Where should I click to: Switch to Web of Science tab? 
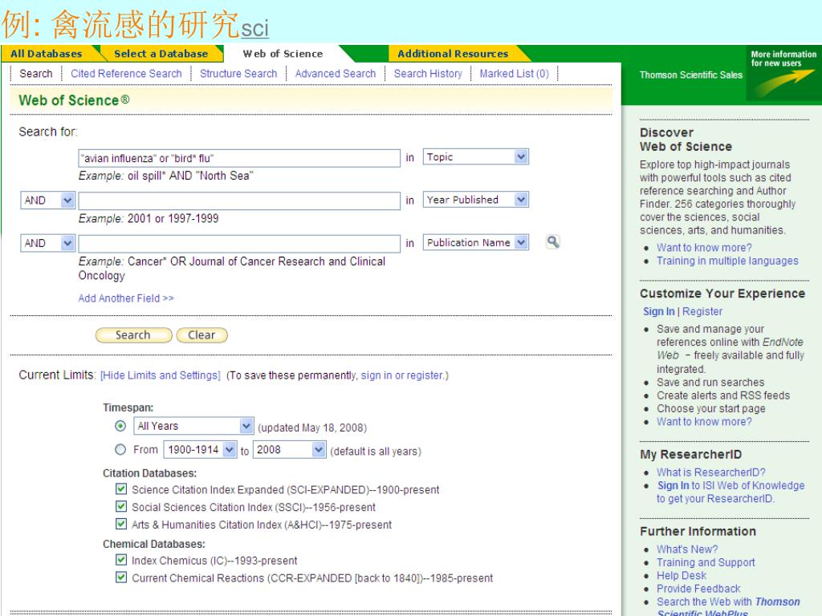(x=283, y=54)
